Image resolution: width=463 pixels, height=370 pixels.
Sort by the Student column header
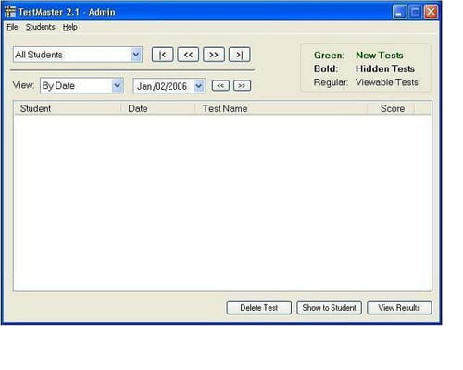[x=68, y=108]
